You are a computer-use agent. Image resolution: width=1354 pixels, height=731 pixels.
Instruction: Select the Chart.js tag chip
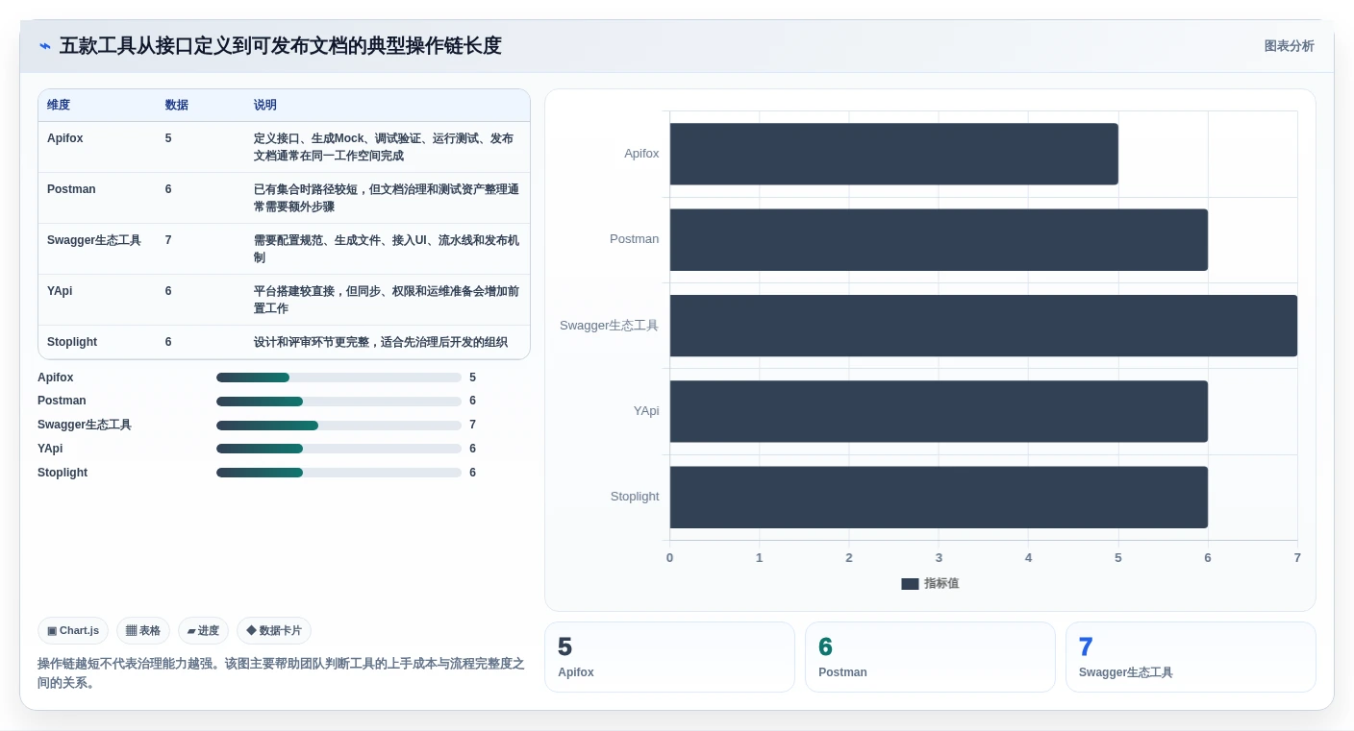(73, 631)
